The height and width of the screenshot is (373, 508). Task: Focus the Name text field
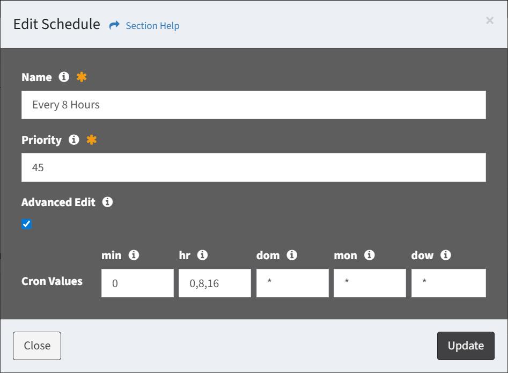tap(253, 105)
